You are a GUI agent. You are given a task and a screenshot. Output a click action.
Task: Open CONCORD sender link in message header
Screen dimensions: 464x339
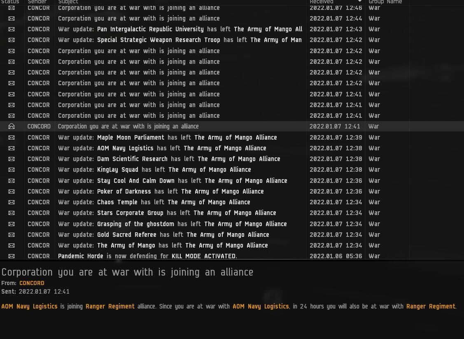tap(32, 283)
